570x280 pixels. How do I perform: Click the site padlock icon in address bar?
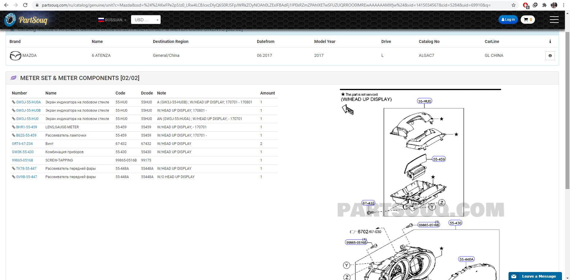[37, 5]
